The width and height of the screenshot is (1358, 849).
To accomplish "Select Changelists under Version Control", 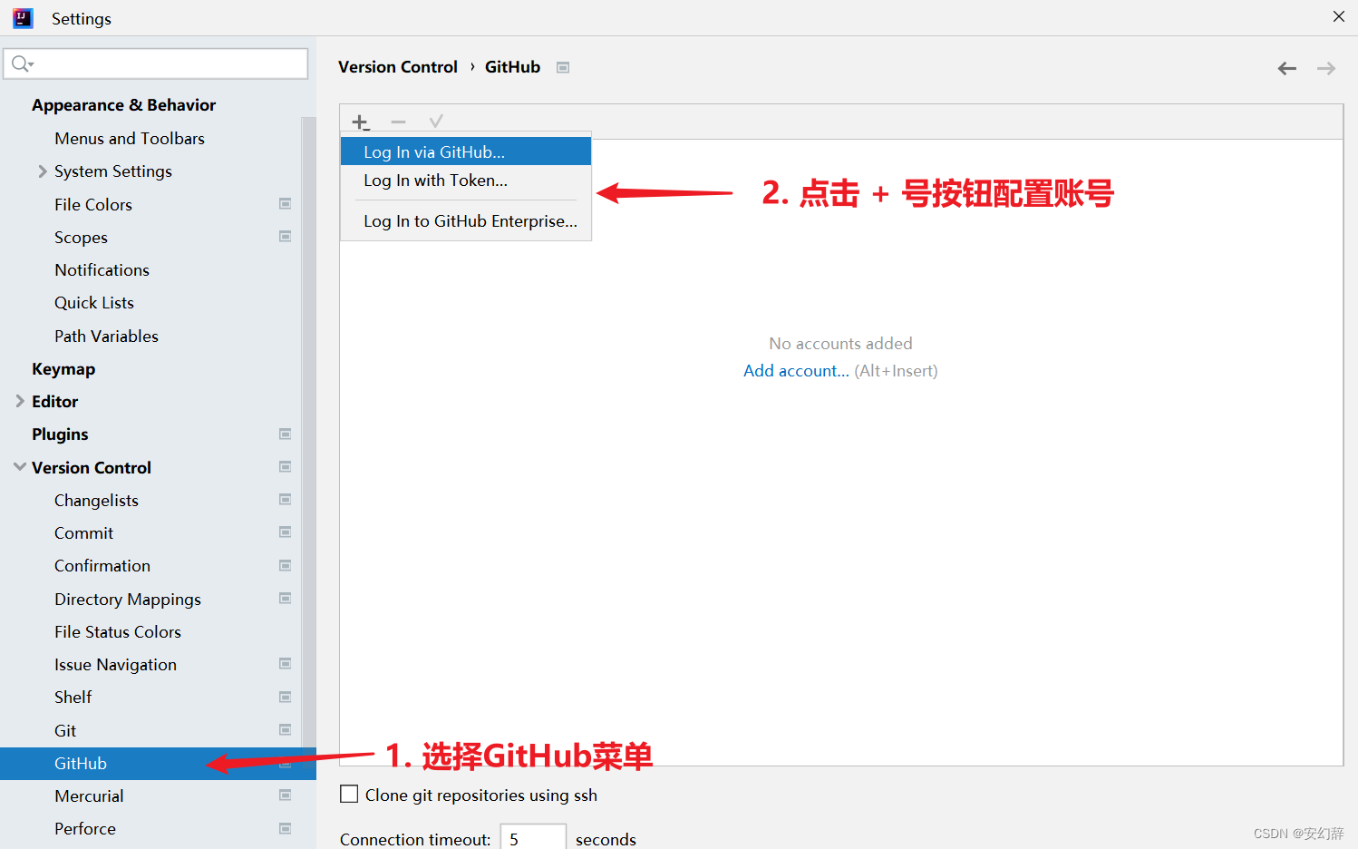I will coord(96,501).
